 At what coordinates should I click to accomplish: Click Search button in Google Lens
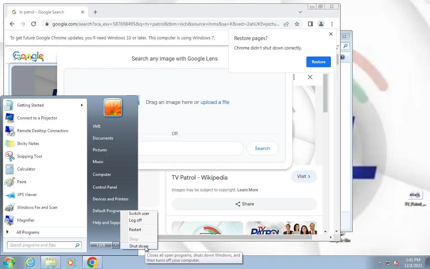coord(262,148)
